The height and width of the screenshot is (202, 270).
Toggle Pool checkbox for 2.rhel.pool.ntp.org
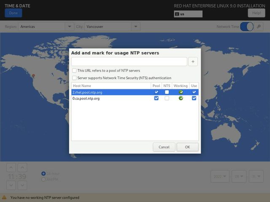pos(157,92)
